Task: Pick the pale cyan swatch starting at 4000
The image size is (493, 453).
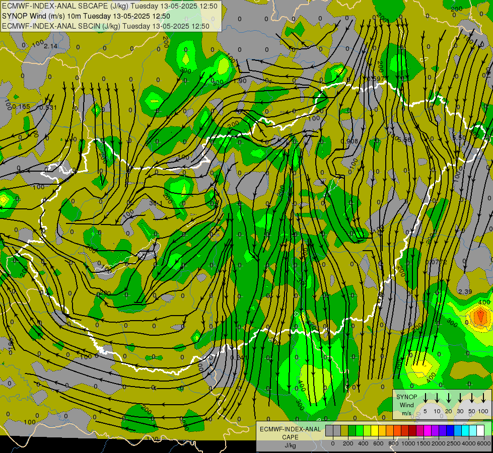Action: pyautogui.click(x=472, y=430)
